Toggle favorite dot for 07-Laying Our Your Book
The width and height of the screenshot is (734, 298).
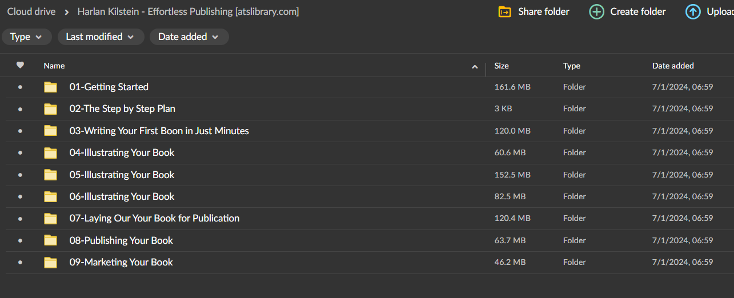click(20, 219)
